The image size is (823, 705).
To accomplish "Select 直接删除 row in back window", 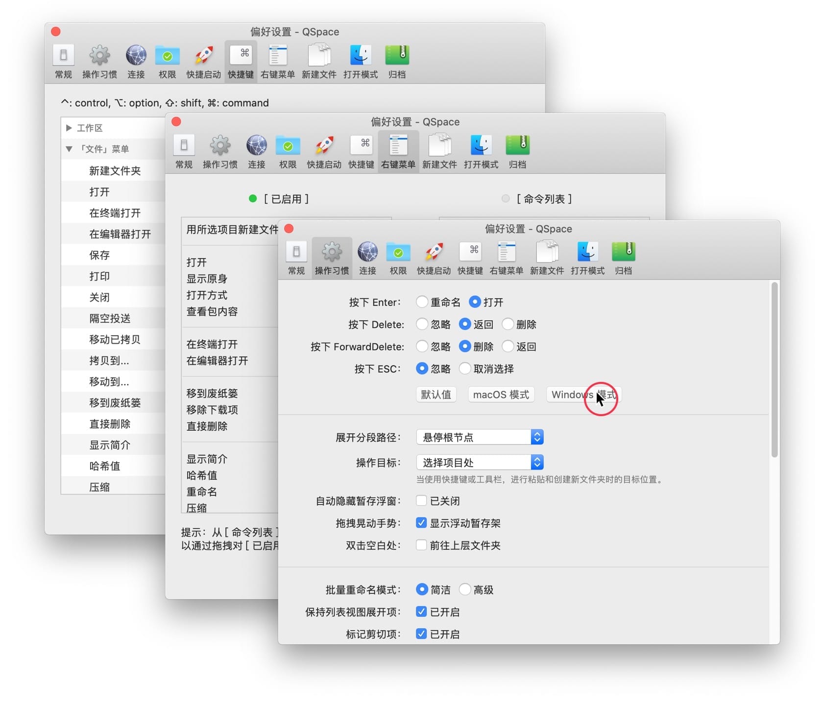I will click(x=113, y=424).
